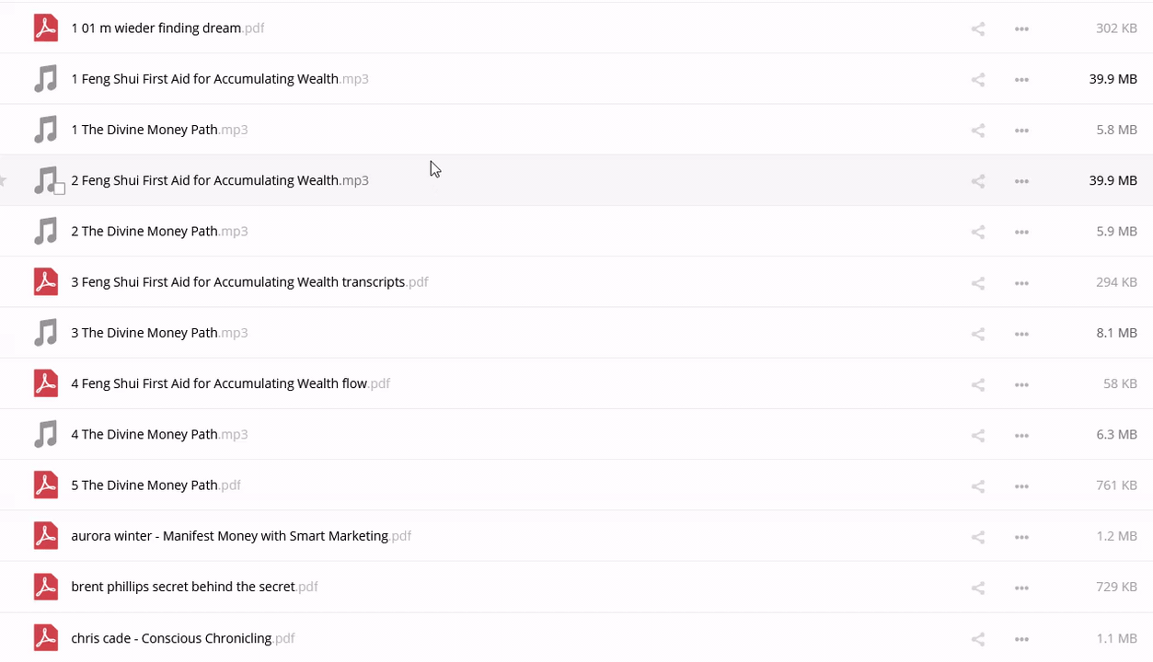Viewport: 1153px width, 662px height.
Task: Open actions menu for 3 Feng Shui transcripts.pdf
Action: pyautogui.click(x=1021, y=283)
